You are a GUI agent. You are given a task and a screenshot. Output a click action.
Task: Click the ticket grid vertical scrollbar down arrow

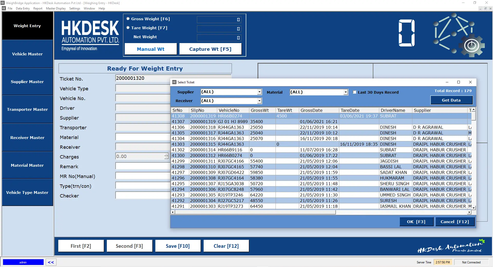pos(473,208)
